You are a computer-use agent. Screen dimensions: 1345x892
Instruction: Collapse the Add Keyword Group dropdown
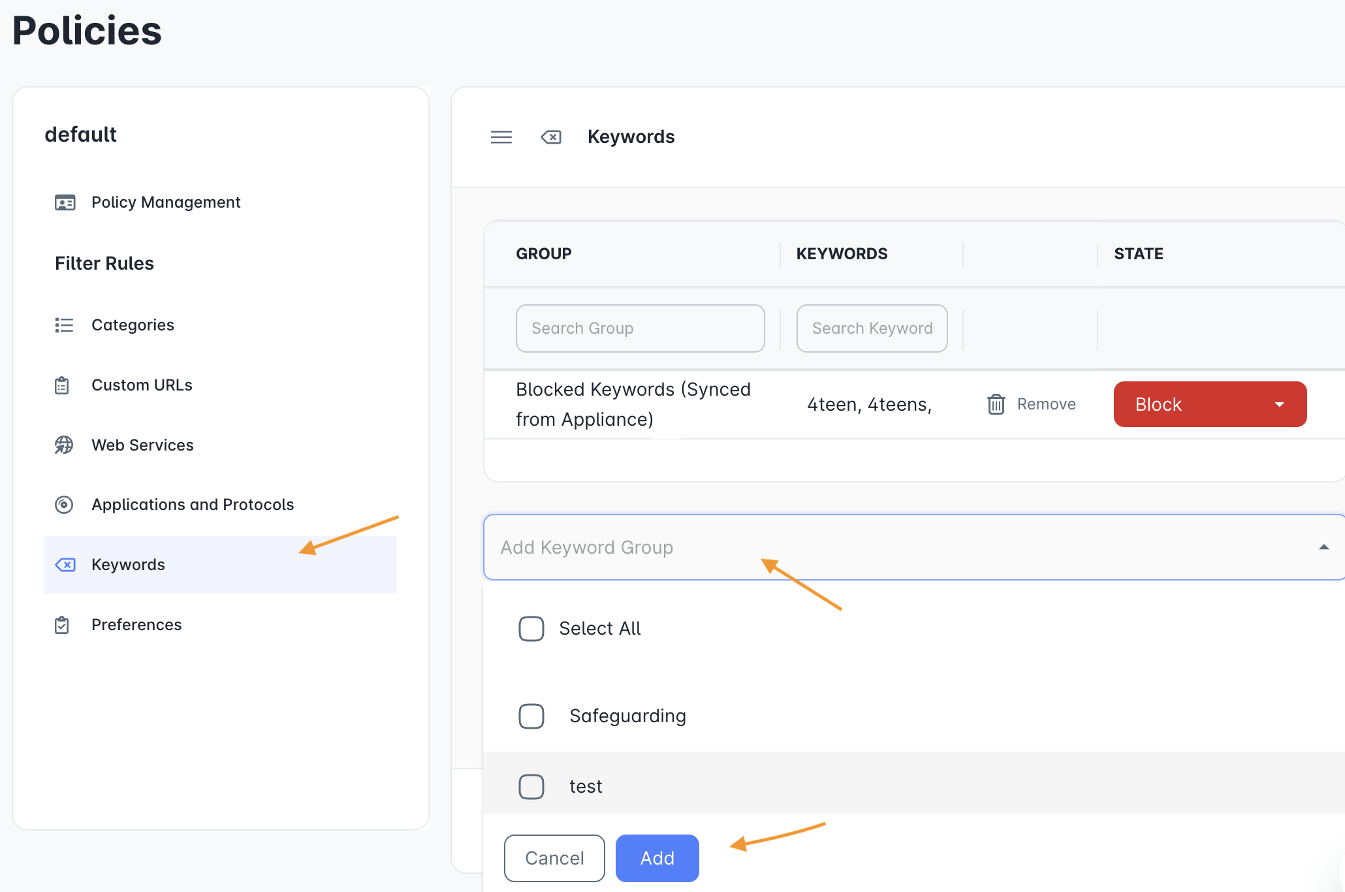click(x=1324, y=547)
